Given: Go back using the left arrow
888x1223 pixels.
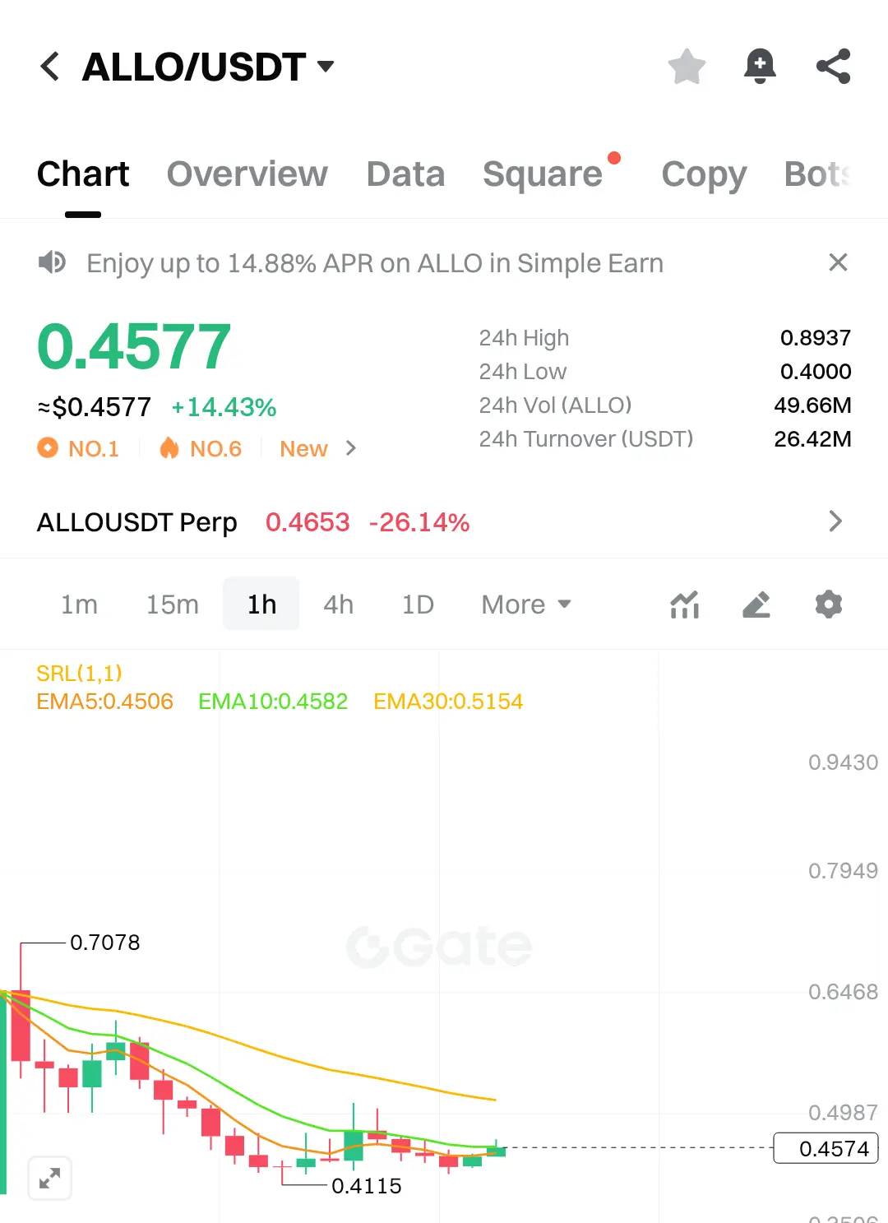Looking at the screenshot, I should pyautogui.click(x=50, y=67).
